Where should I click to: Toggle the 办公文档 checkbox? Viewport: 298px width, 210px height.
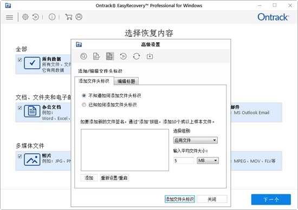20,108
